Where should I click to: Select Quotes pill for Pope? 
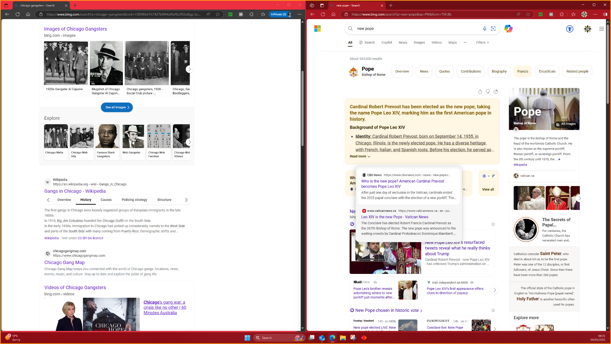coord(444,71)
